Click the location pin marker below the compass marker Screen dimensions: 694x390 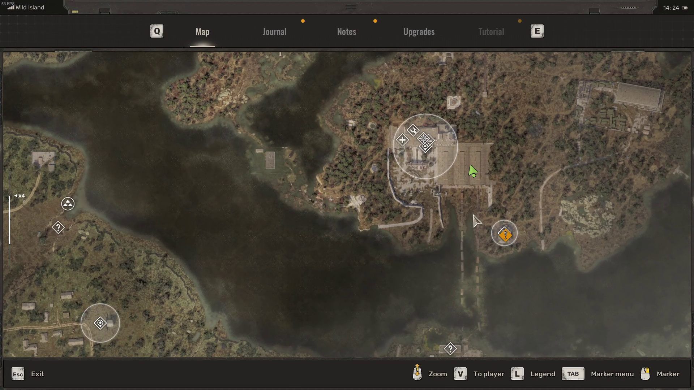click(x=425, y=147)
